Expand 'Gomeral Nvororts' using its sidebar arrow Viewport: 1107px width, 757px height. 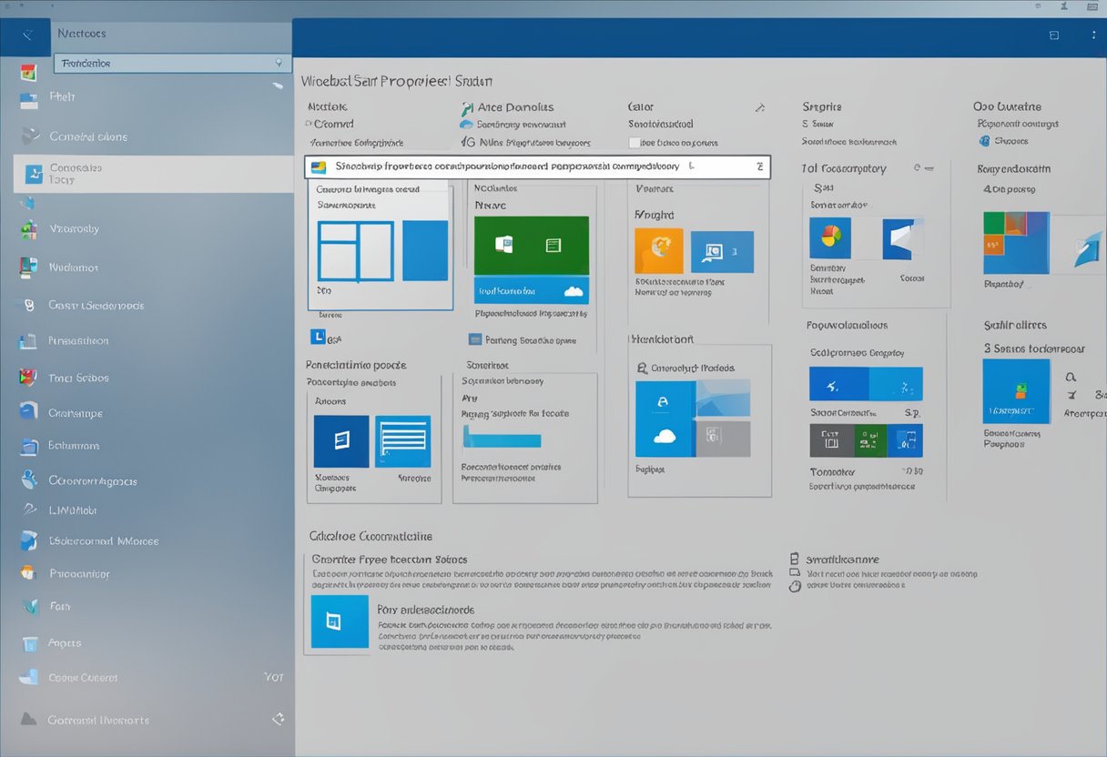(279, 719)
